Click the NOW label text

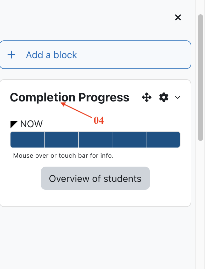(31, 124)
